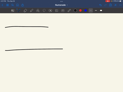Tap the red screen recording indicator

tap(108, 1)
